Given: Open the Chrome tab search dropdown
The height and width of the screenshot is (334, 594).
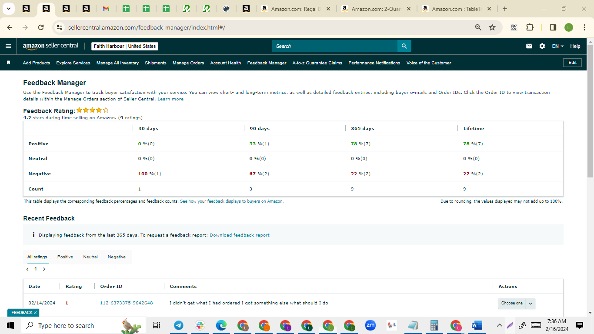Looking at the screenshot, I should 8,9.
